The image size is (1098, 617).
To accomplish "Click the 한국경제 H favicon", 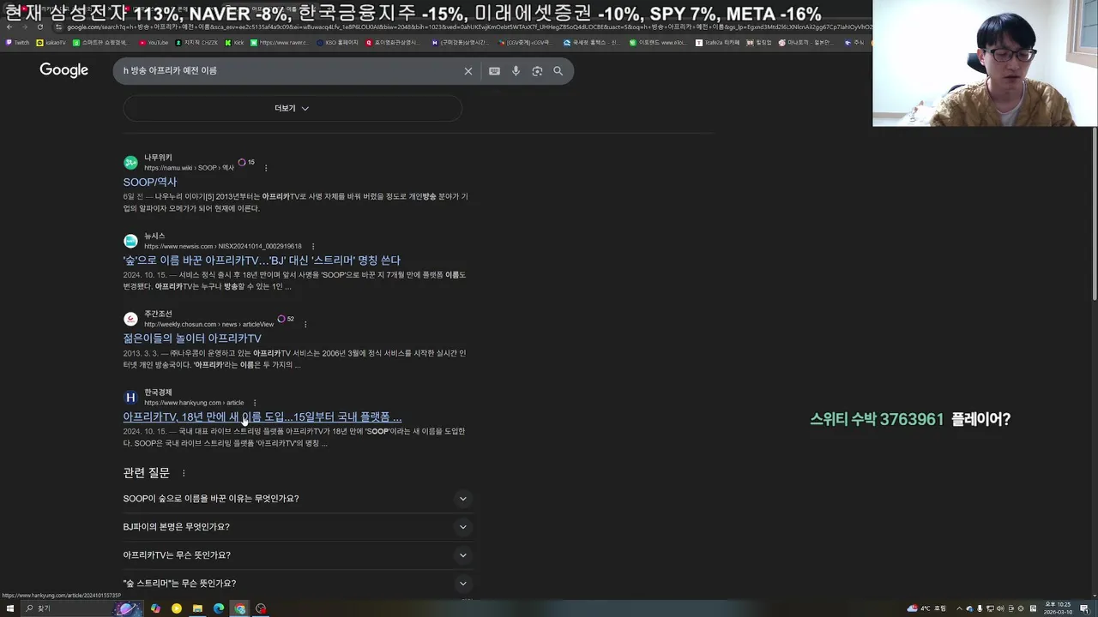I will point(130,398).
